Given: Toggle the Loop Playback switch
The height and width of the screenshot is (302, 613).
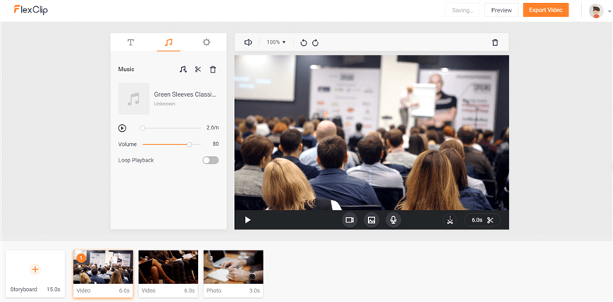Looking at the screenshot, I should click(x=211, y=160).
